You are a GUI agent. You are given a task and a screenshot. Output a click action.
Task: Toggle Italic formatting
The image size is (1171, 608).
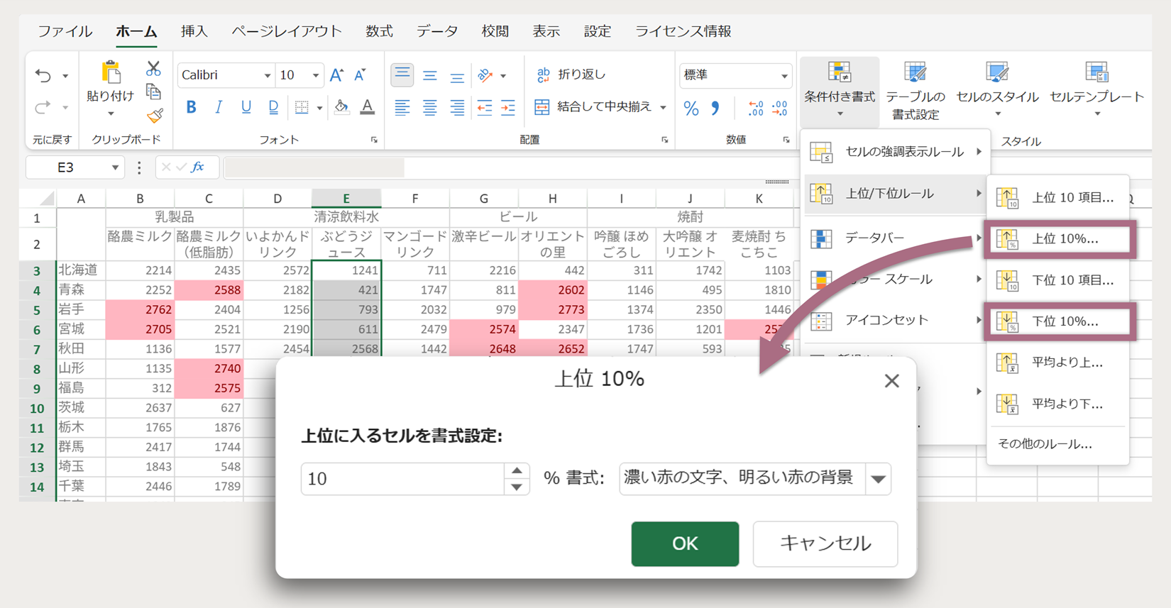pos(219,107)
